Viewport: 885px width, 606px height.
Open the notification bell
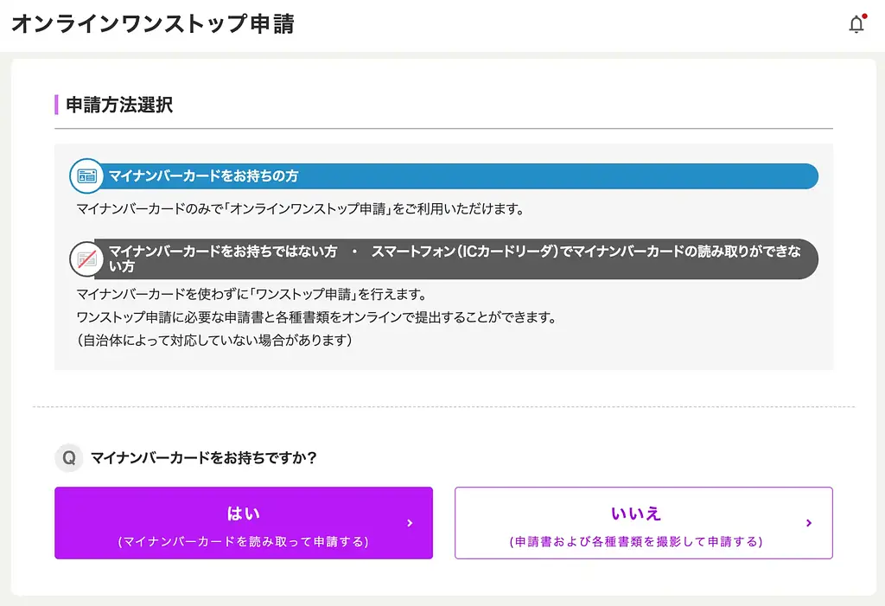coord(856,24)
